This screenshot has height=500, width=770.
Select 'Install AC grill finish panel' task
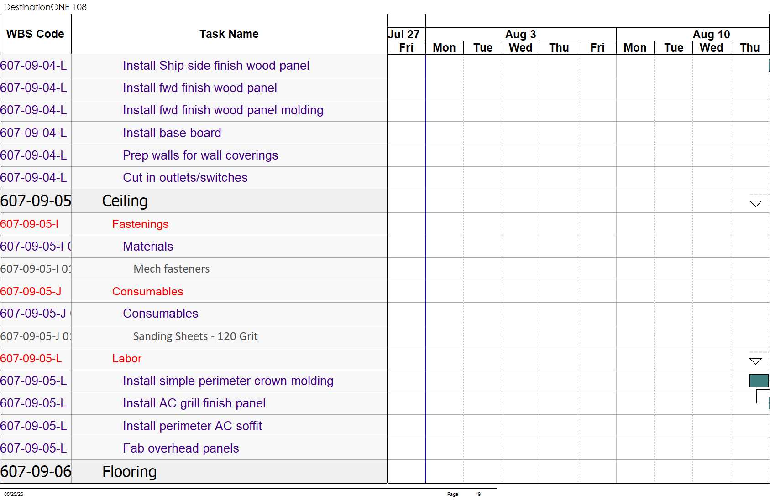[194, 403]
